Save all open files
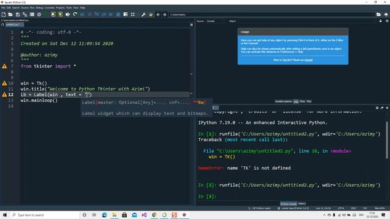 (x=24, y=15)
